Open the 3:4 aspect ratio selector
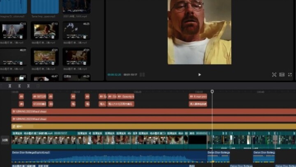The image size is (296, 167). pos(282,75)
